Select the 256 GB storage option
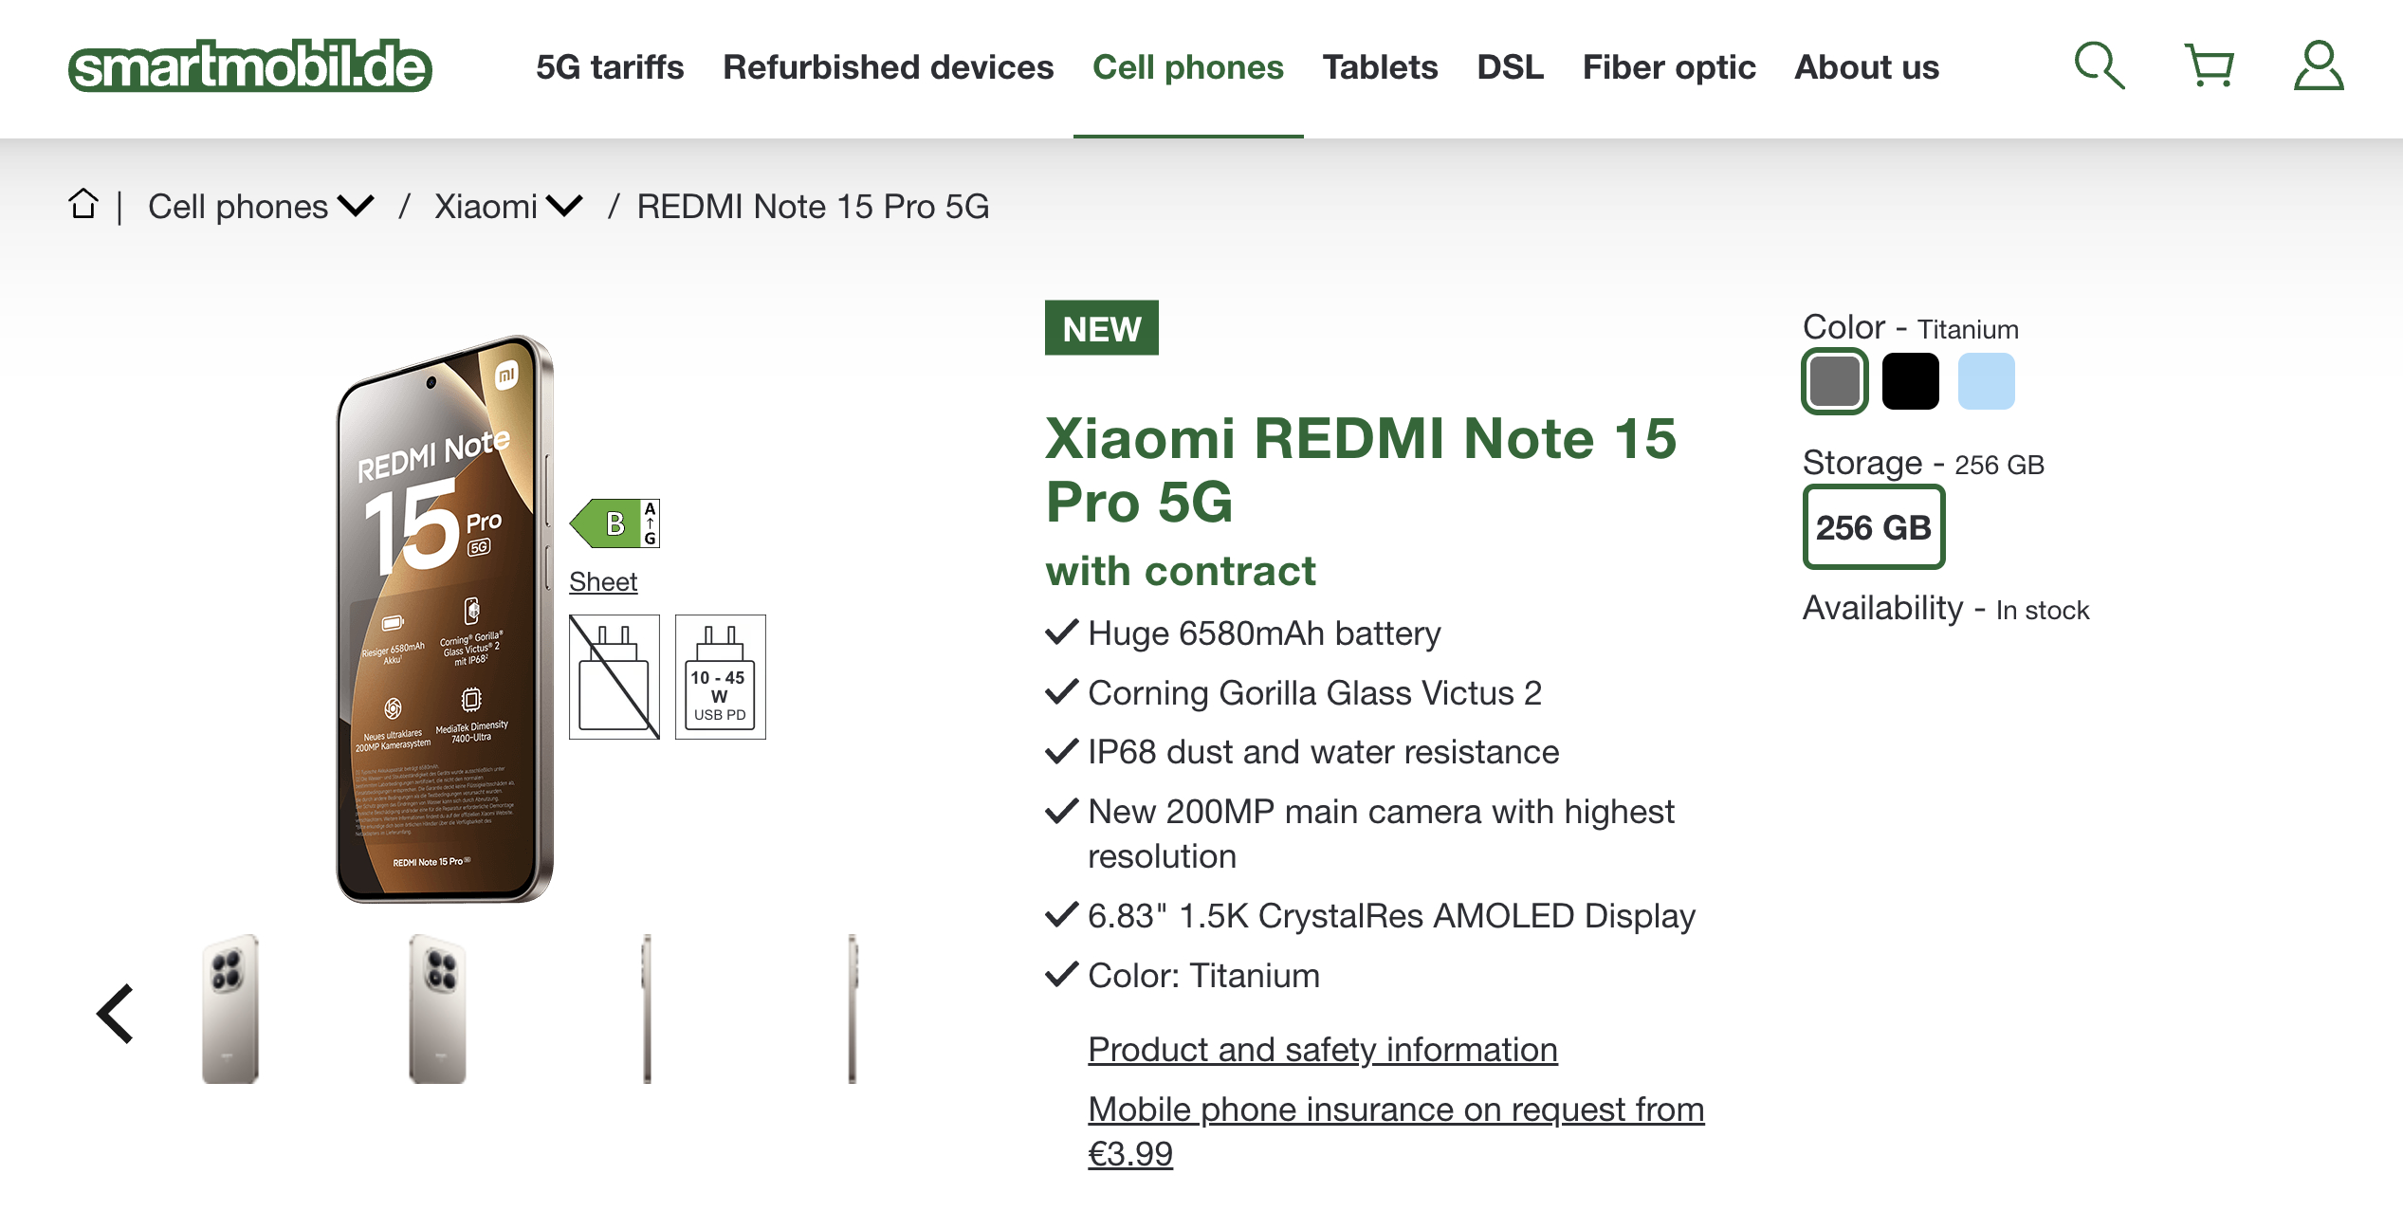 pyautogui.click(x=1873, y=527)
